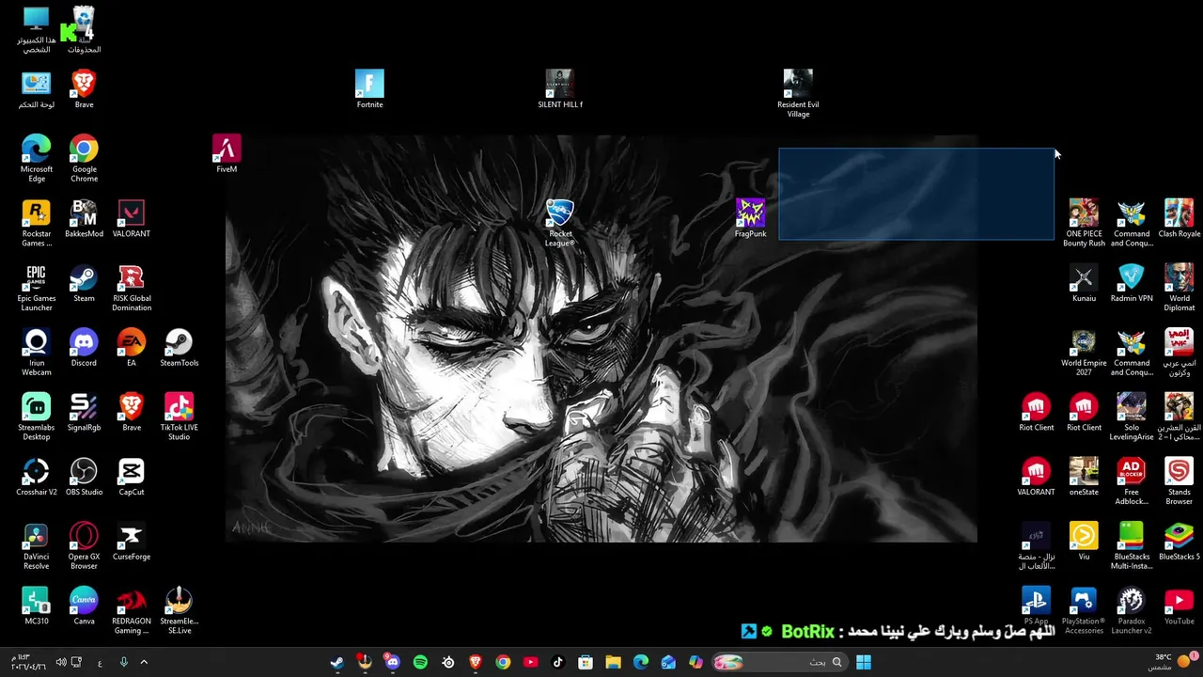1203x677 pixels.
Task: Select the Opera GX Browser icon
Action: pos(84,545)
